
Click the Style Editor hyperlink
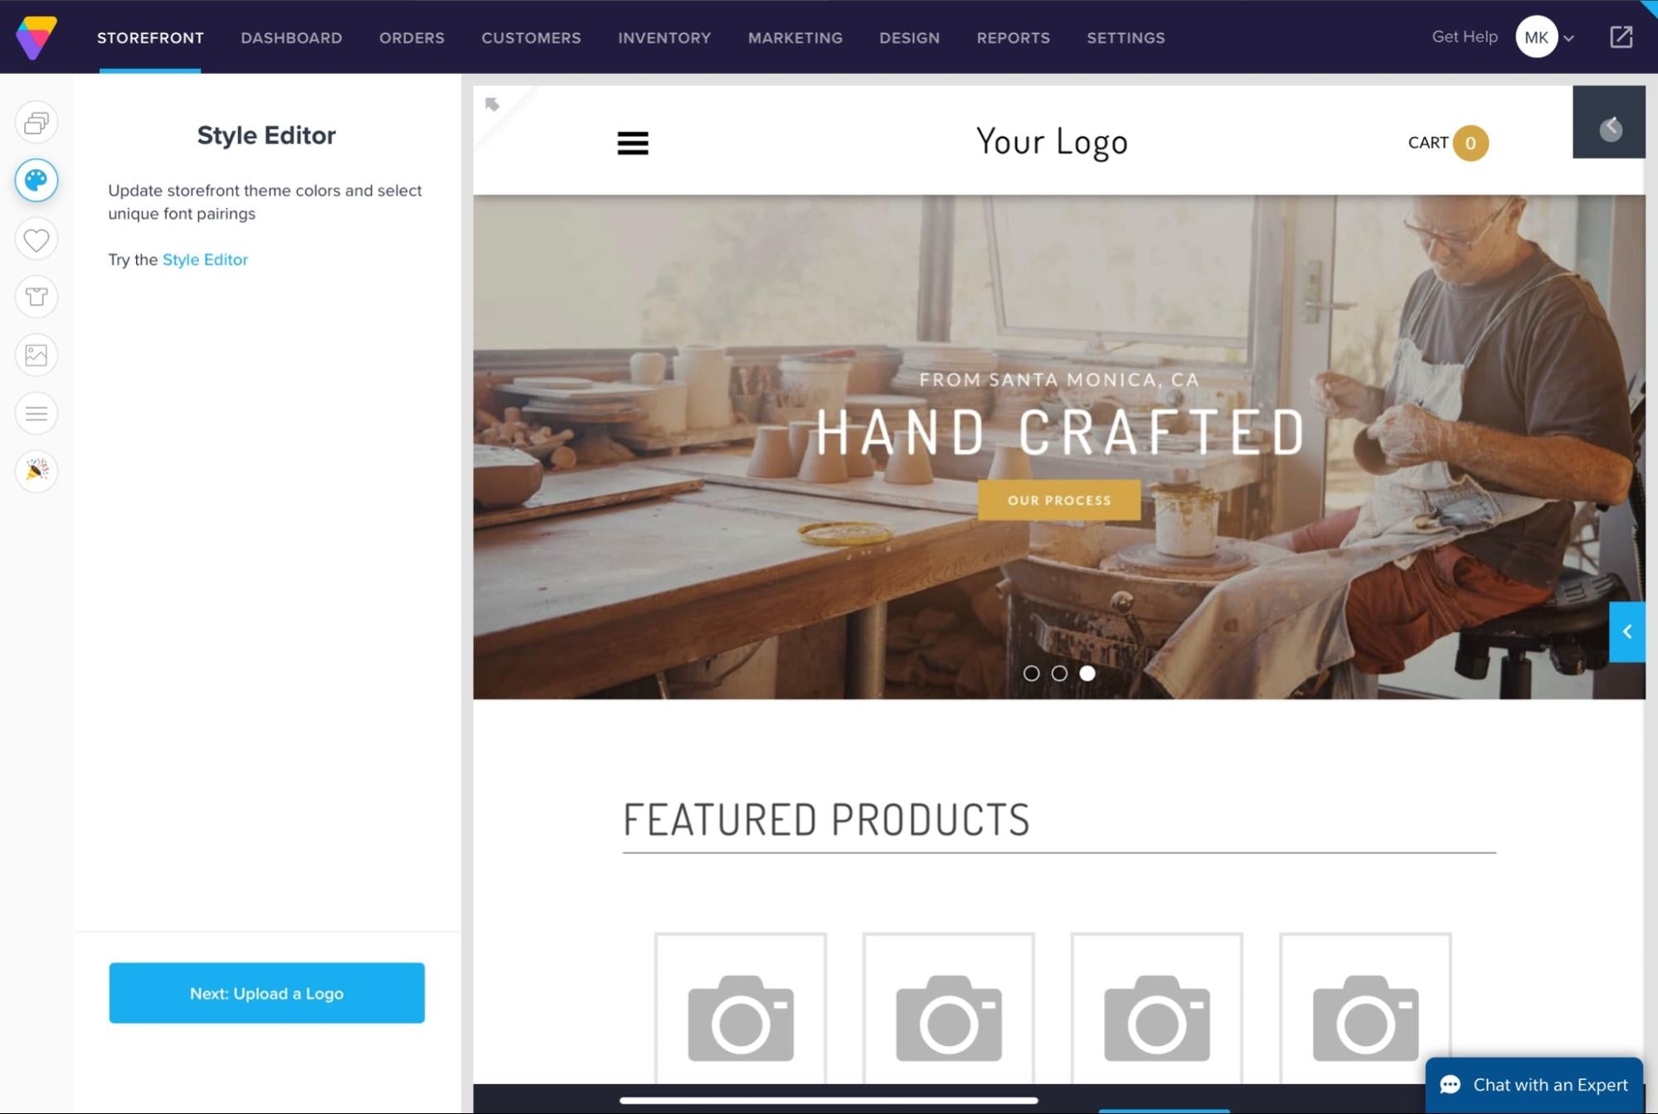click(x=204, y=259)
